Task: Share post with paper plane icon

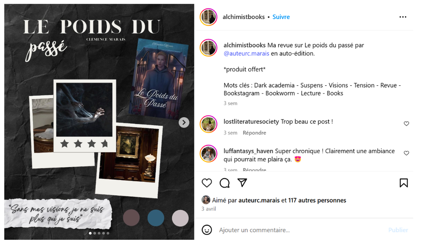Action: click(x=242, y=183)
